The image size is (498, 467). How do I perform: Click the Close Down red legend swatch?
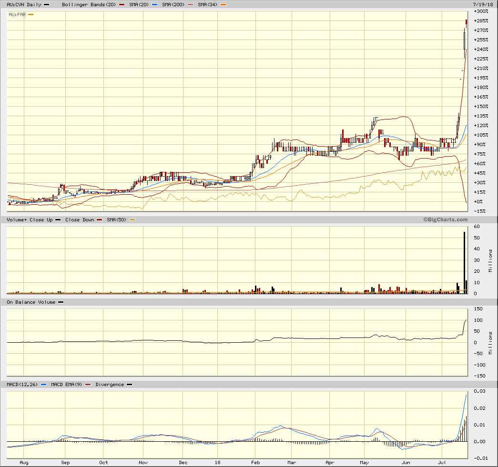coord(100,220)
